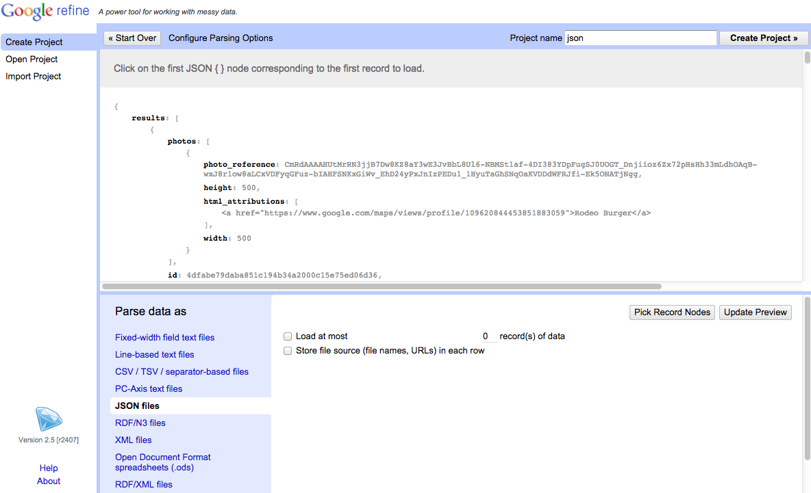Choose Fixed-width field text files format
The height and width of the screenshot is (493, 811).
coord(164,337)
